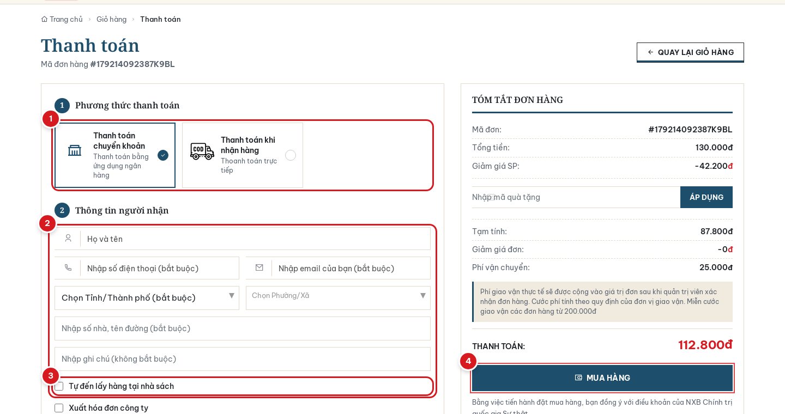Open the Chọn Tỉnh/Thành phố dropdown

point(147,298)
